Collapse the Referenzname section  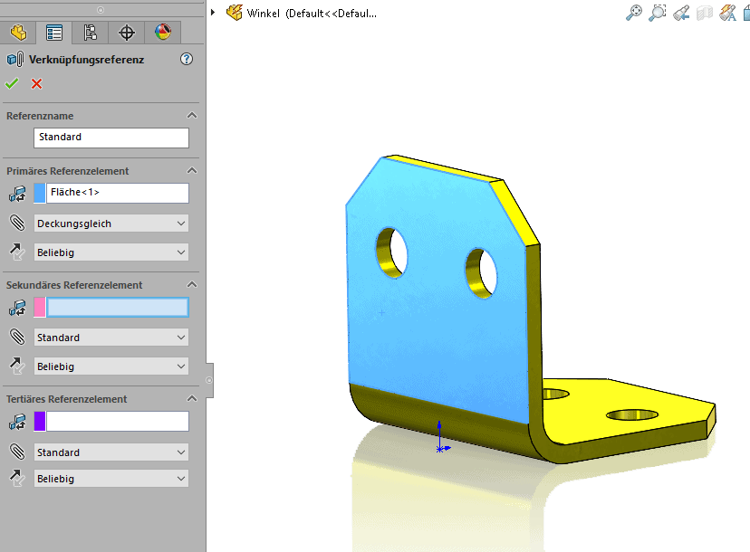pyautogui.click(x=192, y=115)
